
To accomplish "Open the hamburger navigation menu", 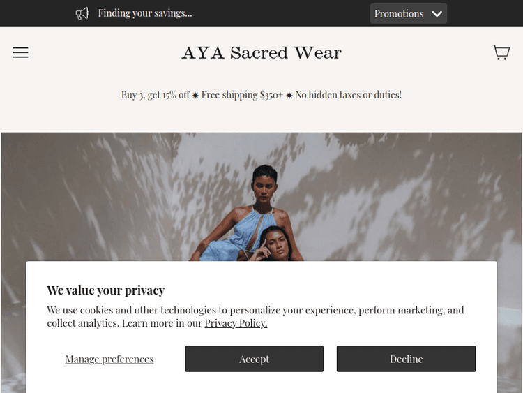I will (20, 52).
